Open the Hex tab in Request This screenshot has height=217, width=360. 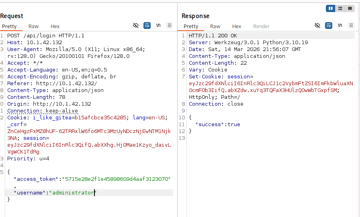pos(55,27)
